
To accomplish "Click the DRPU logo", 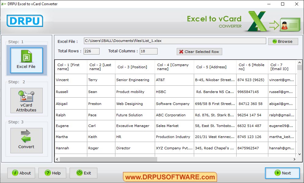I will tap(24, 21).
